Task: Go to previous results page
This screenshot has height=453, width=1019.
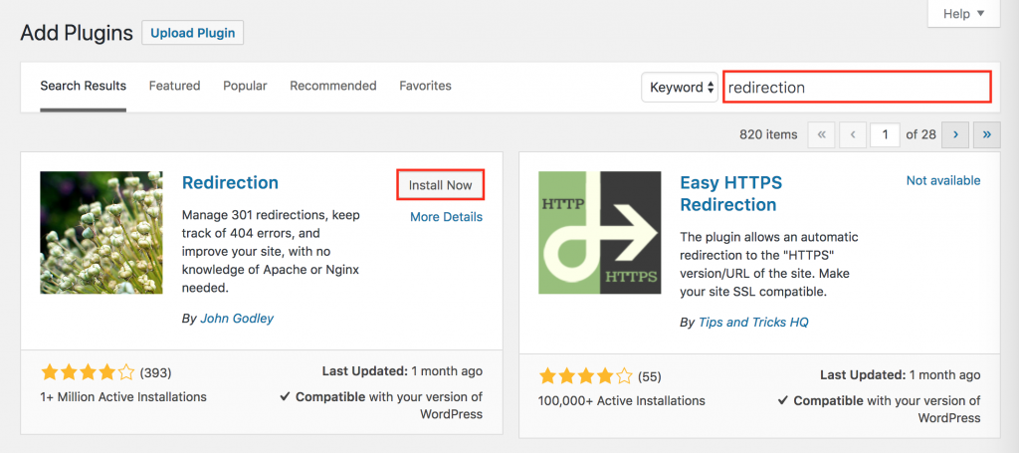Action: coord(853,133)
